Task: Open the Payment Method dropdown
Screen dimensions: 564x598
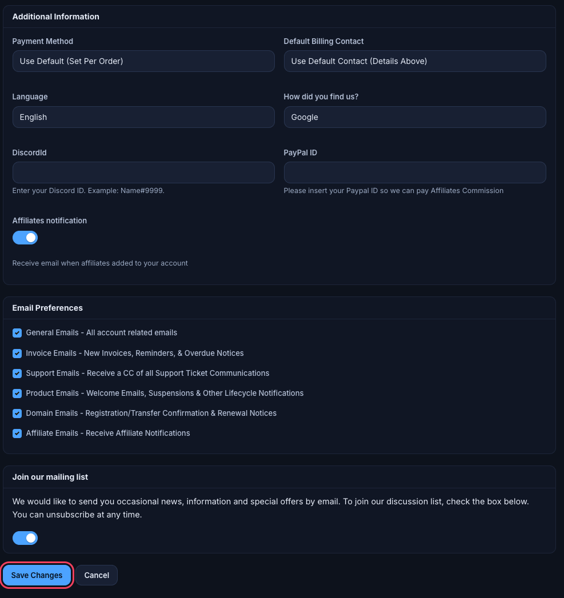Action: coord(143,61)
